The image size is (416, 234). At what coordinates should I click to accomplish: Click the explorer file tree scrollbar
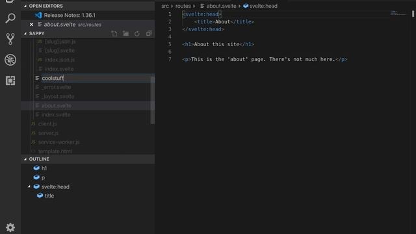point(153,100)
